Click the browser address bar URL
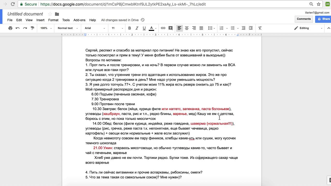 pyautogui.click(x=123, y=4)
